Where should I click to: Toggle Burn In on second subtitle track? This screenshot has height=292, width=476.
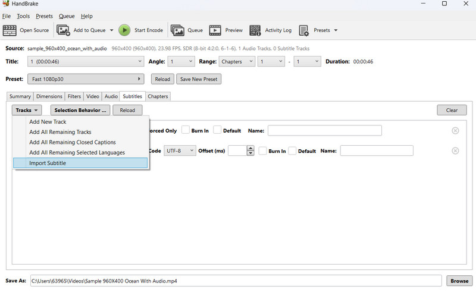click(x=262, y=151)
